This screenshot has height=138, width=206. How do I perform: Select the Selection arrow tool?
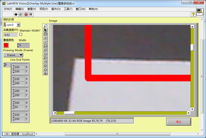point(45,30)
